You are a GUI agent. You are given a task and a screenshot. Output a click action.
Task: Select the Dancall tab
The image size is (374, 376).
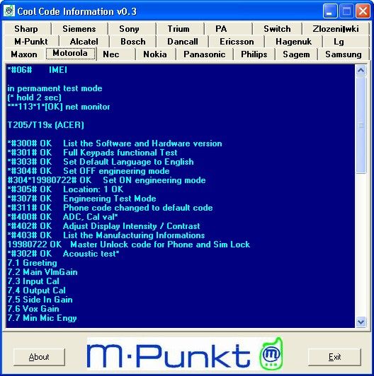tap(183, 42)
